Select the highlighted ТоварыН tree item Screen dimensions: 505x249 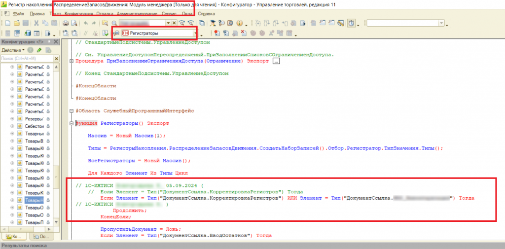(x=34, y=200)
